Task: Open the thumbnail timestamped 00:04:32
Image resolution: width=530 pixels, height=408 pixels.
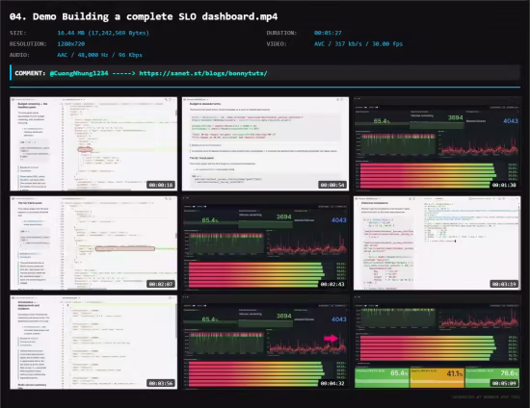Action: [265, 343]
